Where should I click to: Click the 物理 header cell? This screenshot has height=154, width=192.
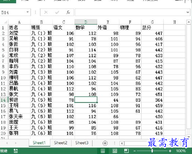pyautogui.click(x=130, y=27)
